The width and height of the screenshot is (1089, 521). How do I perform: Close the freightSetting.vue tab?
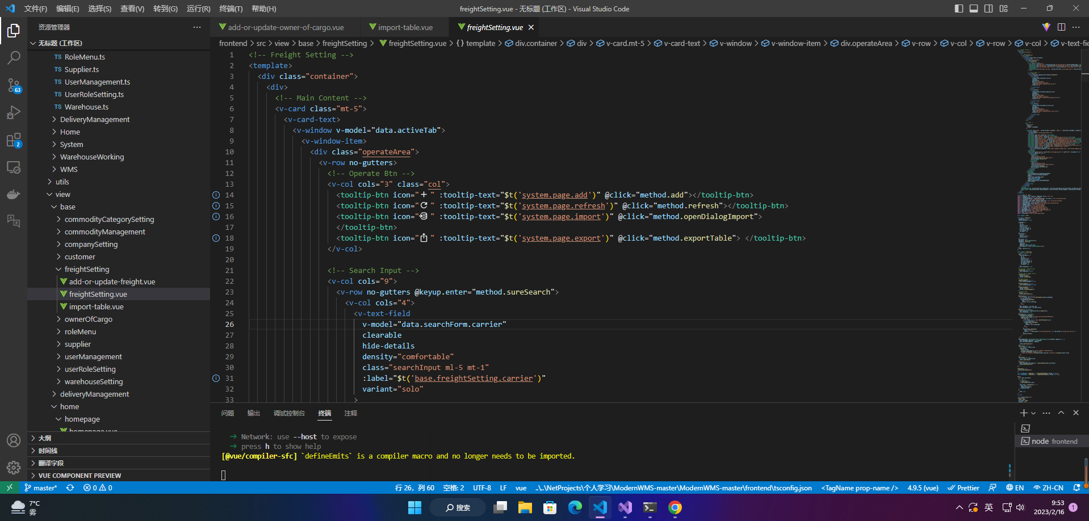click(x=531, y=27)
